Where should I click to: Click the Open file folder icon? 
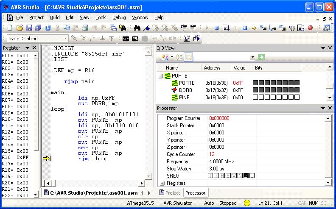point(20,28)
